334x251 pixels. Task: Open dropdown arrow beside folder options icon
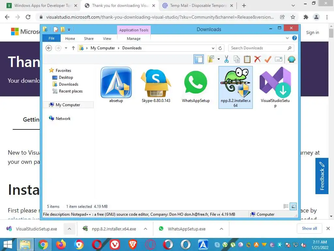(219, 59)
